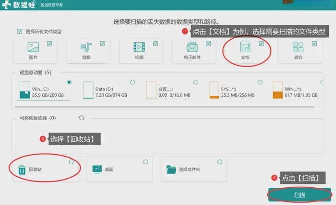Viewport: 336px width, 205px height.
Task: Click the 85.9 GB/200 GB text
Action: (48, 95)
